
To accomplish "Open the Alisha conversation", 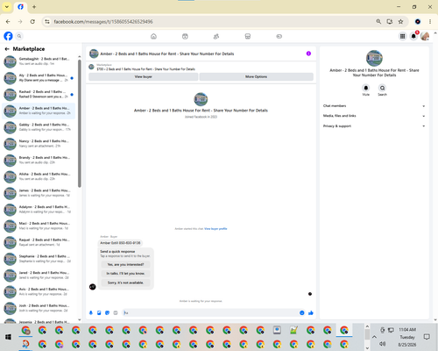I will point(39,176).
